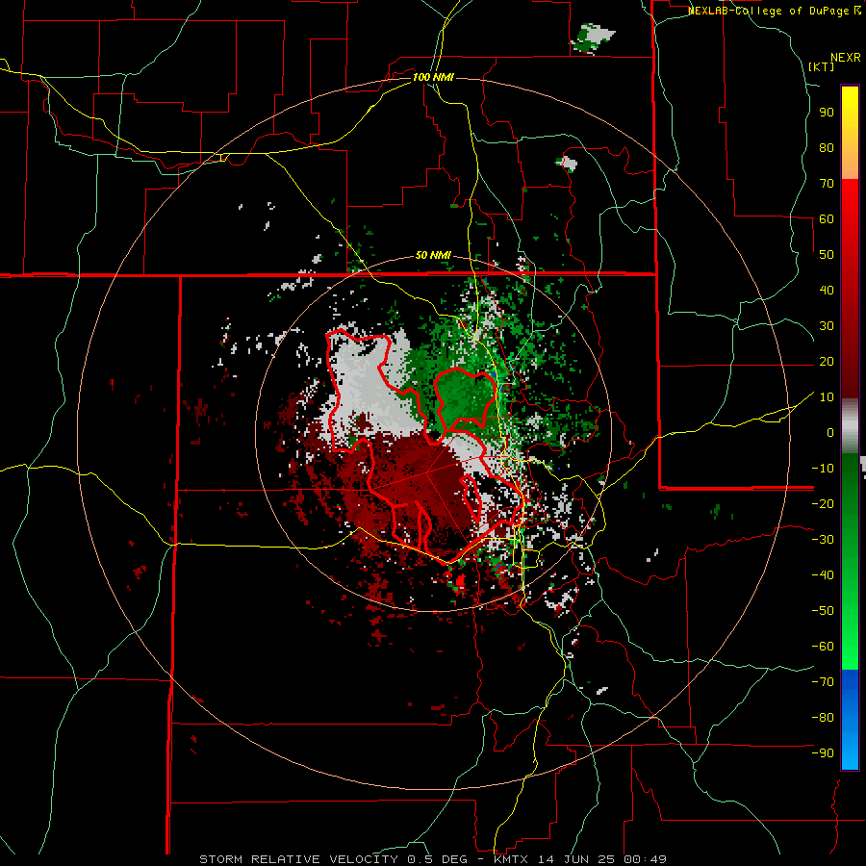Viewport: 866px width, 866px height.
Task: Click the 60 value on velocity scale
Action: point(827,219)
